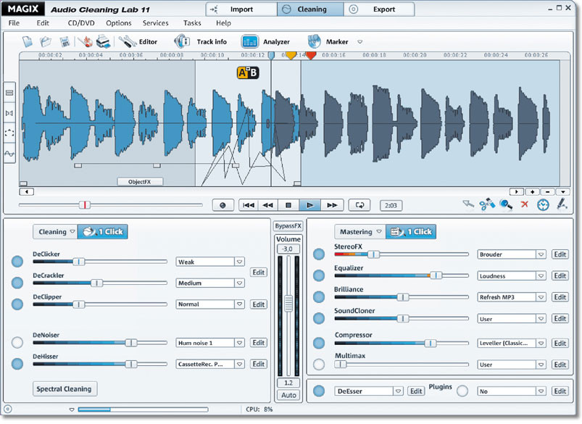
Task: Click the Marker tool icon
Action: (314, 41)
